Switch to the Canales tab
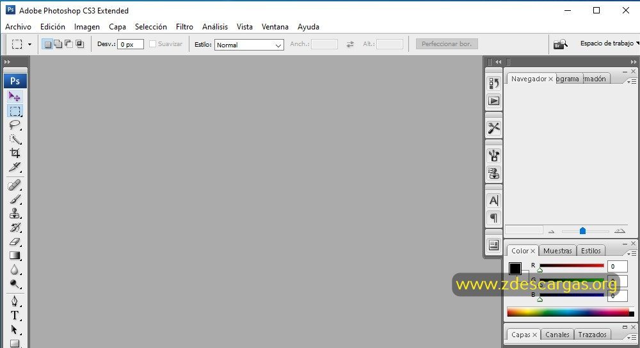 [x=557, y=335]
